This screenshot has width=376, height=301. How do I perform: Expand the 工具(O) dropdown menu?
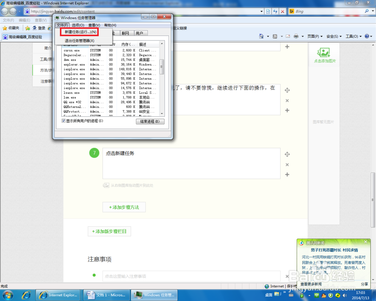click(353, 36)
